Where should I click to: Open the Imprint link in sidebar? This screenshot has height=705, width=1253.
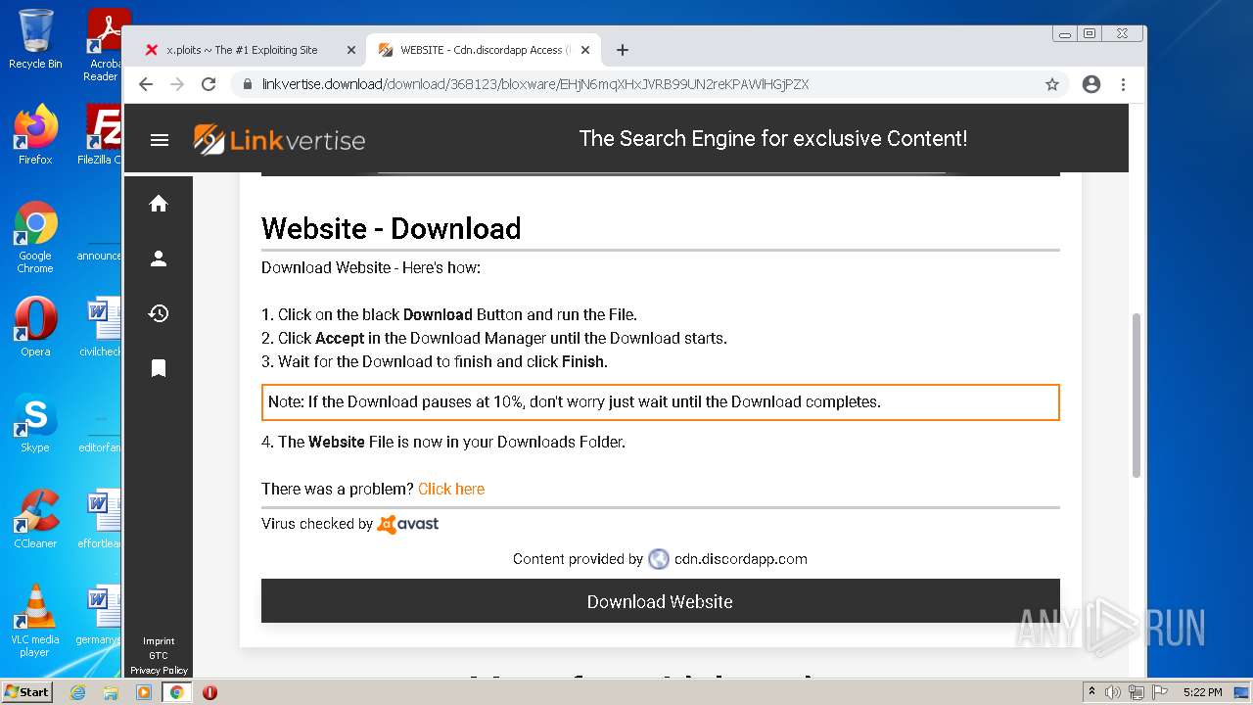click(159, 641)
